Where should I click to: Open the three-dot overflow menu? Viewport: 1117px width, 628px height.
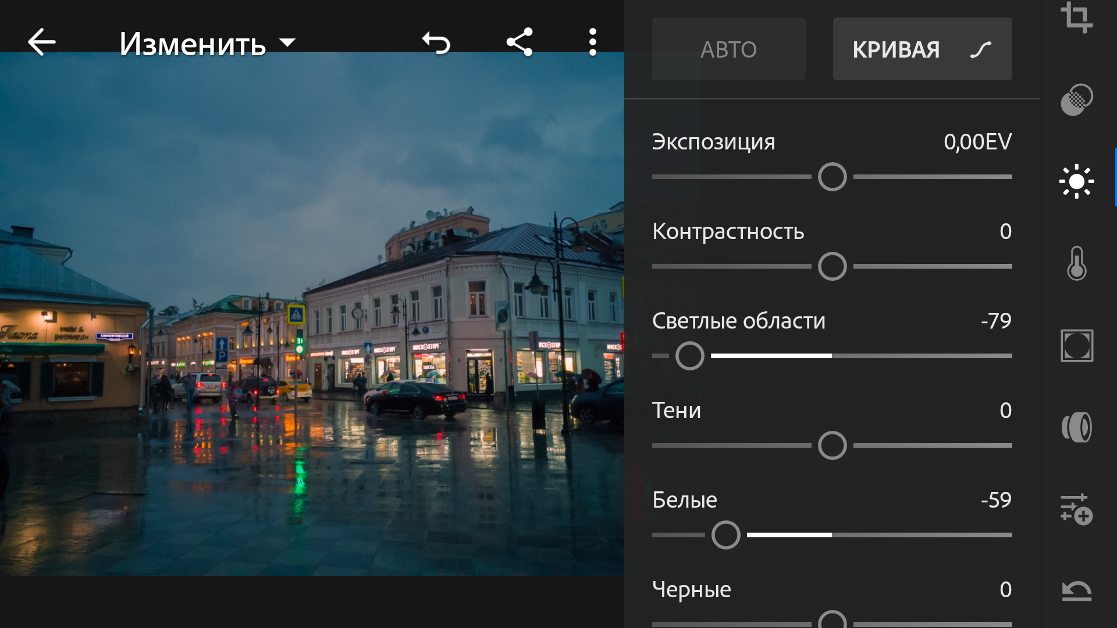pos(592,42)
